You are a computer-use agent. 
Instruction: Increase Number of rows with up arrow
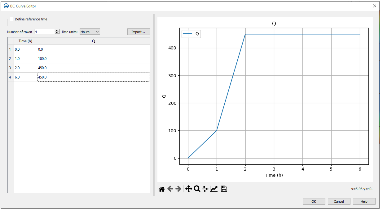click(57, 30)
